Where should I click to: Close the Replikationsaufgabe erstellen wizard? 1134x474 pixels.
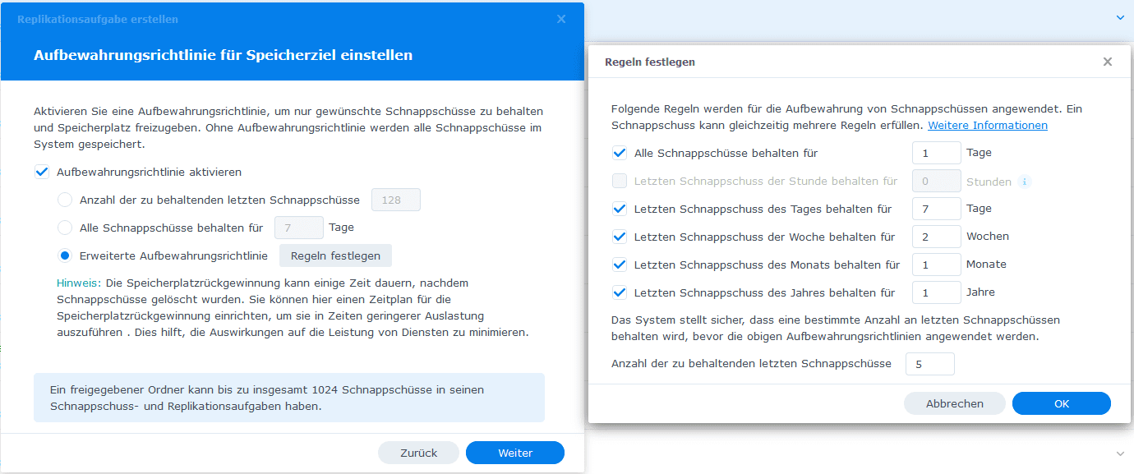click(561, 19)
